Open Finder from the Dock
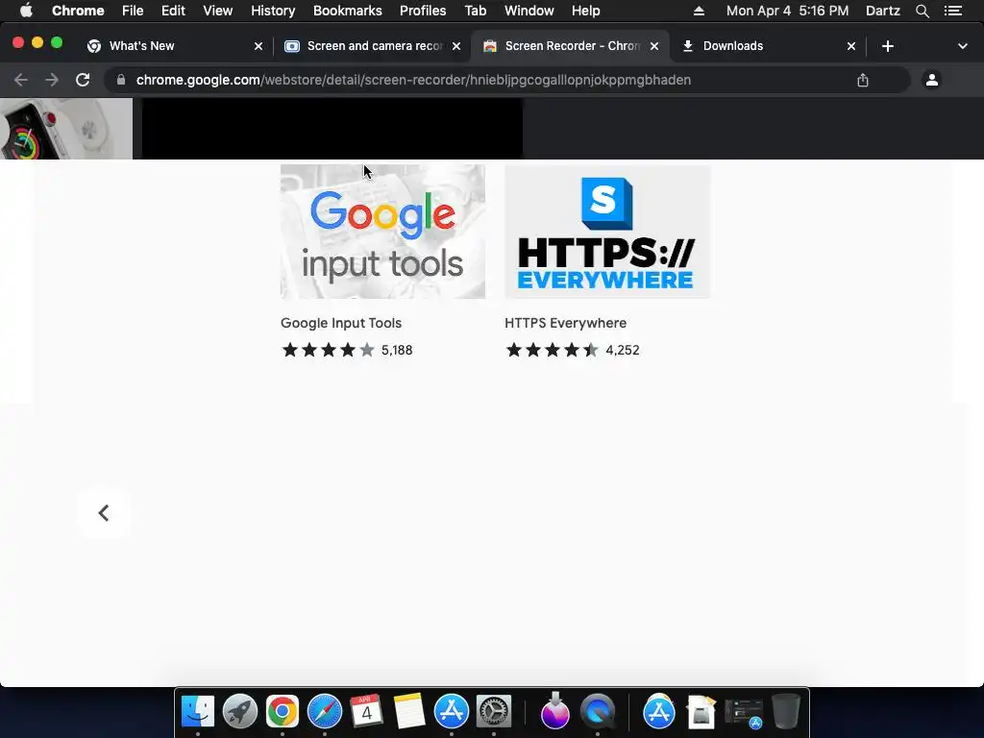The width and height of the screenshot is (984, 738). 198,712
